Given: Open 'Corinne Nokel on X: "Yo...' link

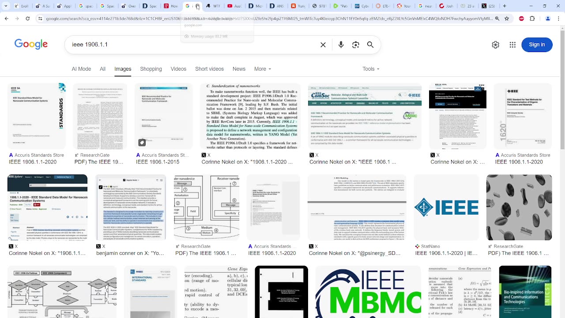Looking at the screenshot, I should click(x=131, y=254).
